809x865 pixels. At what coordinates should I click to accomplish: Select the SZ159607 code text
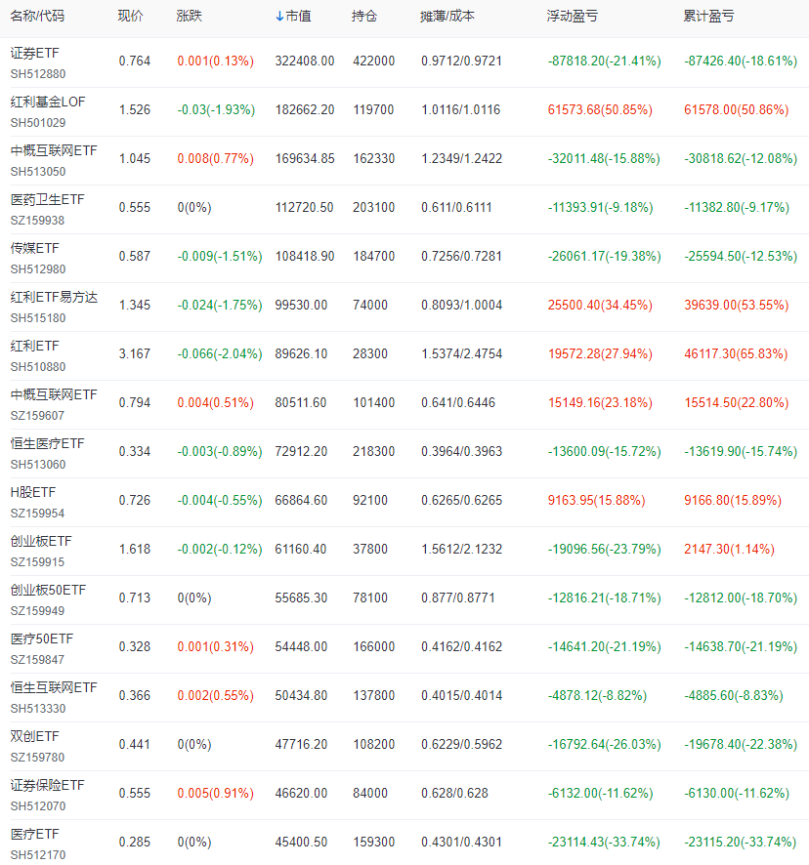point(37,415)
